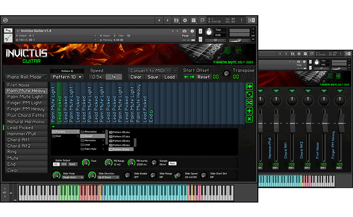
Task: Set speed to 0.5x
Action: 97,77
